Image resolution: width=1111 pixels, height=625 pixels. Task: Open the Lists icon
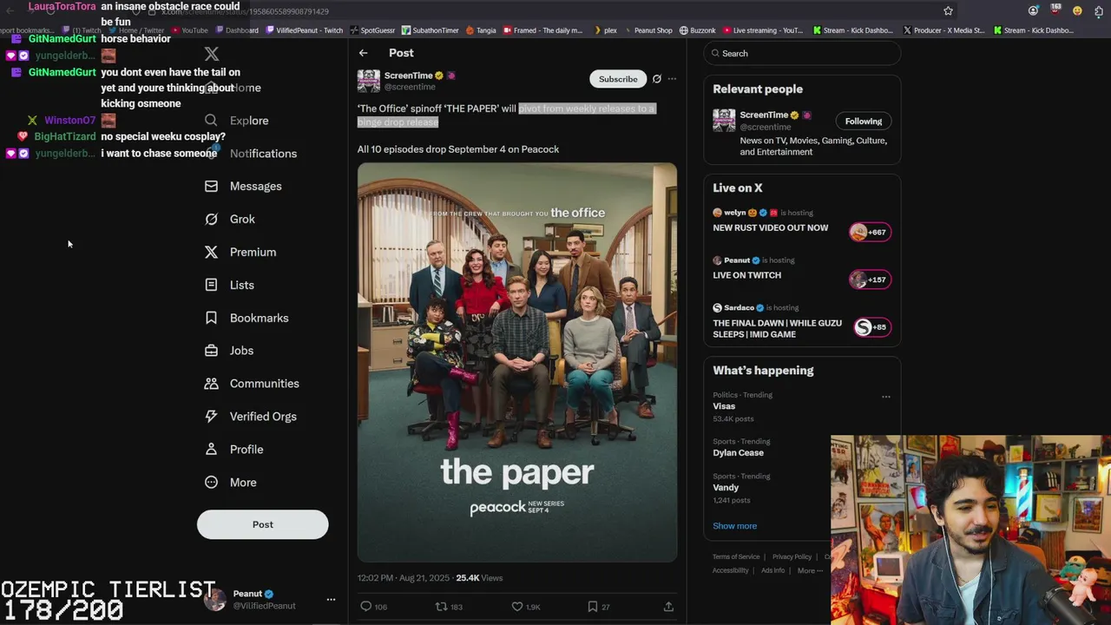(x=211, y=285)
